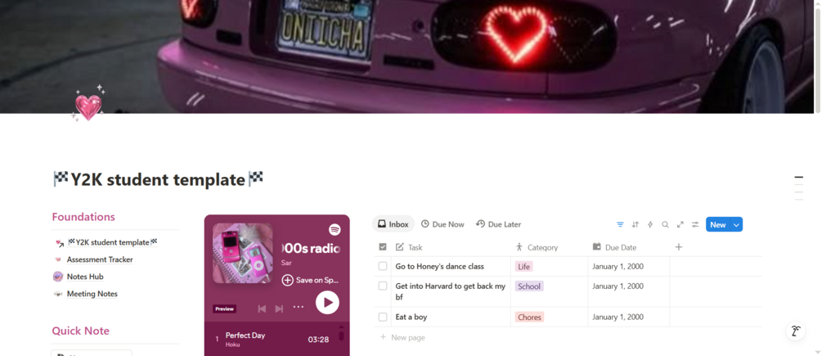822x356 pixels.
Task: Open the Category column header options
Action: [x=537, y=247]
